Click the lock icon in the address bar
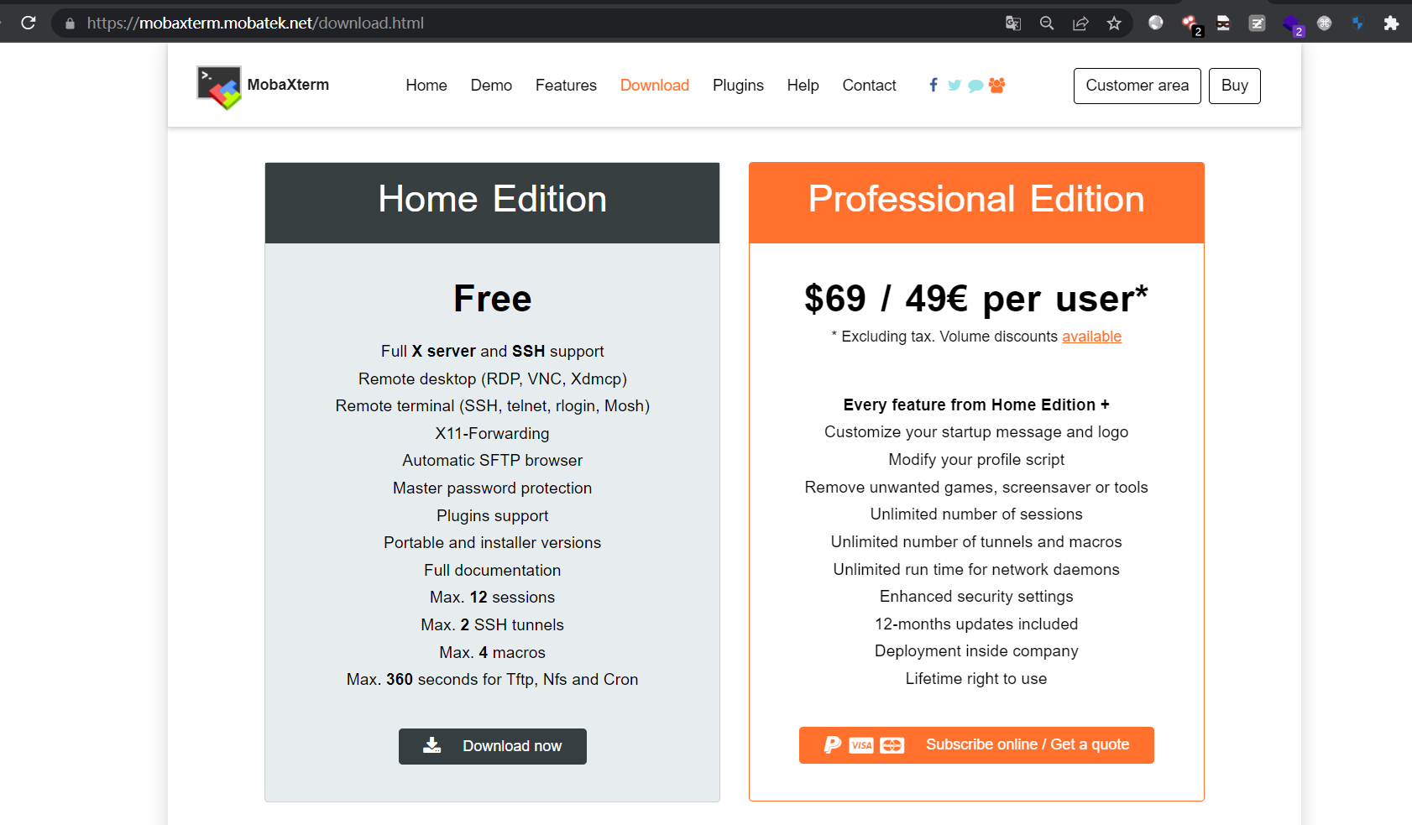 71,23
